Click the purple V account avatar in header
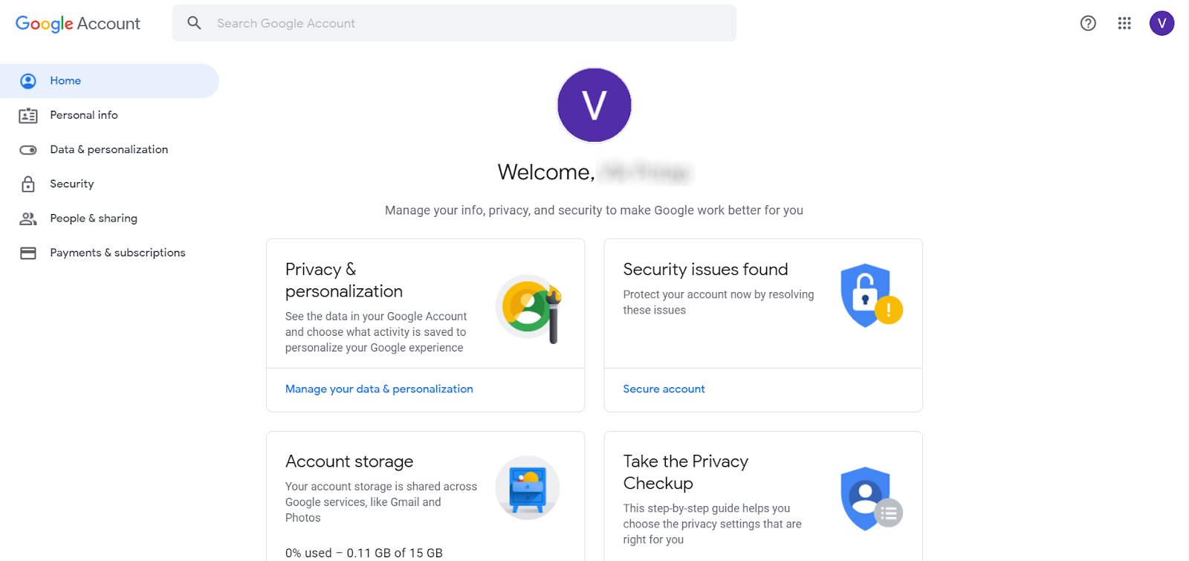This screenshot has width=1189, height=561. click(x=1162, y=23)
